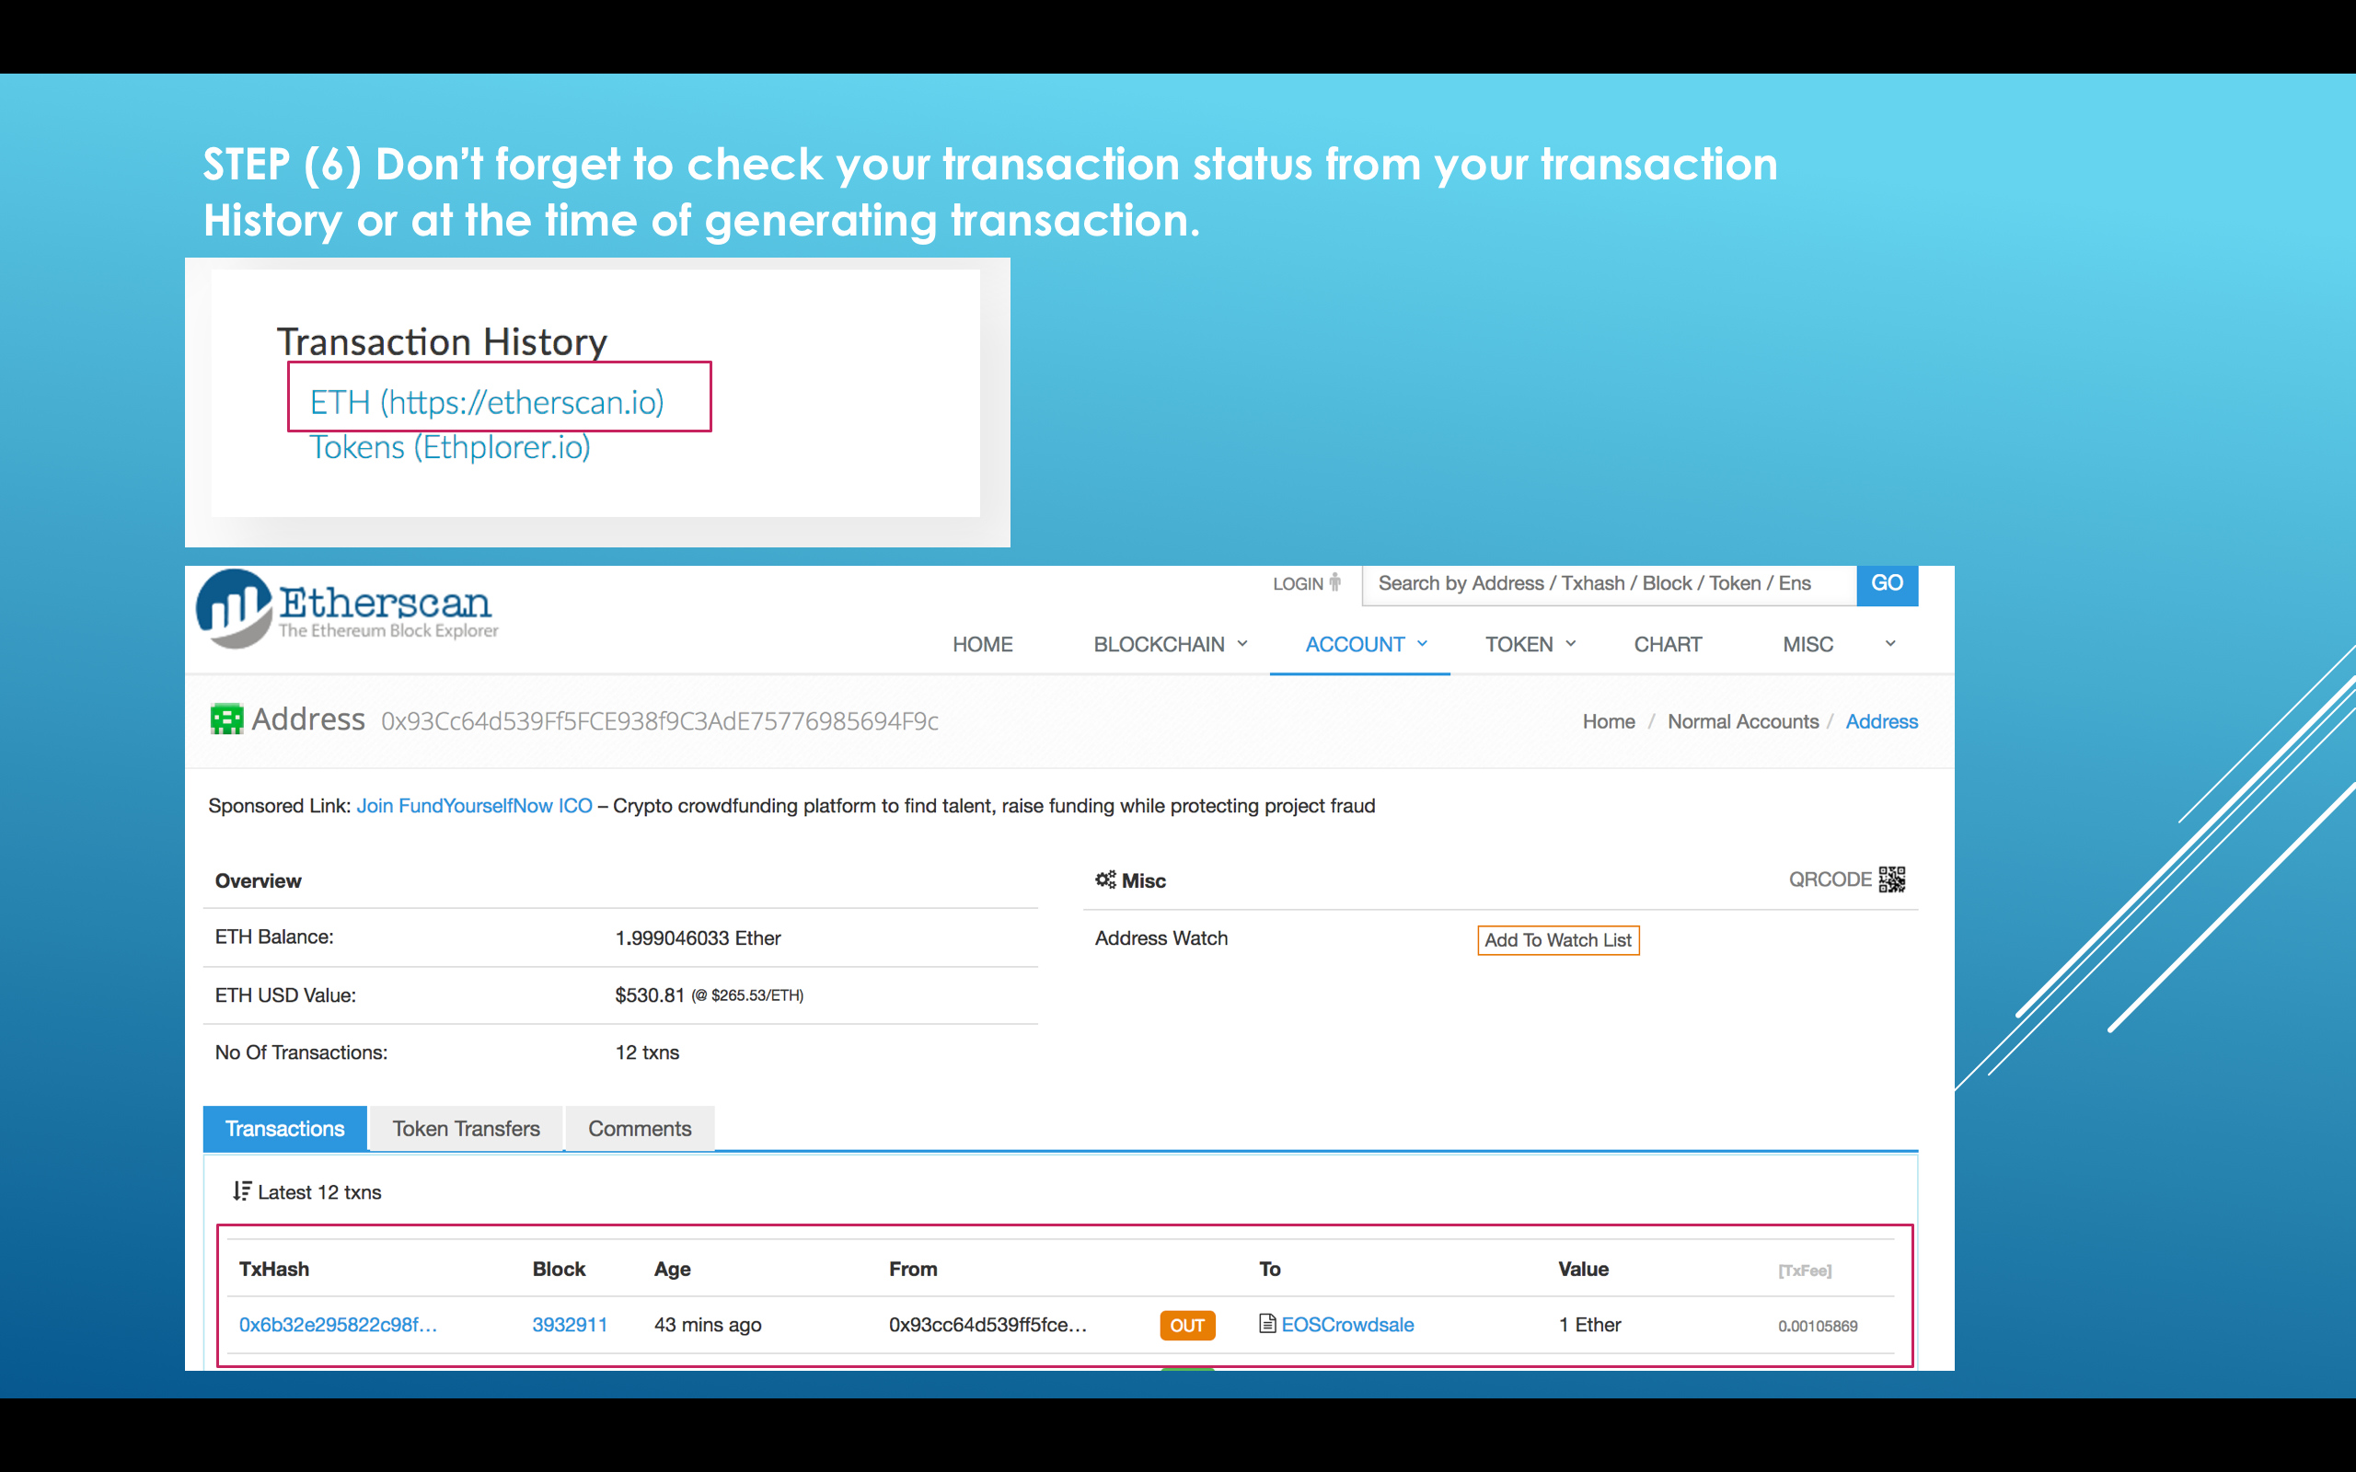2356x1472 pixels.
Task: Click the 0.00105869 TxFee value
Action: (1818, 1326)
